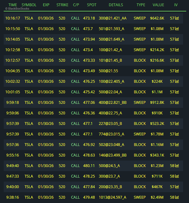The width and height of the screenshot is (189, 203).
Task: Open IV chart icon for 9:59:18 row
Action: pyautogui.click(x=177, y=102)
